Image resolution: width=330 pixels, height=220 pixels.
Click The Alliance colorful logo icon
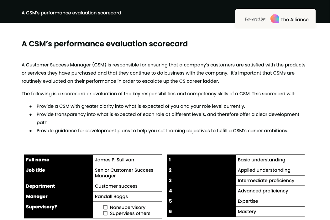pos(275,19)
